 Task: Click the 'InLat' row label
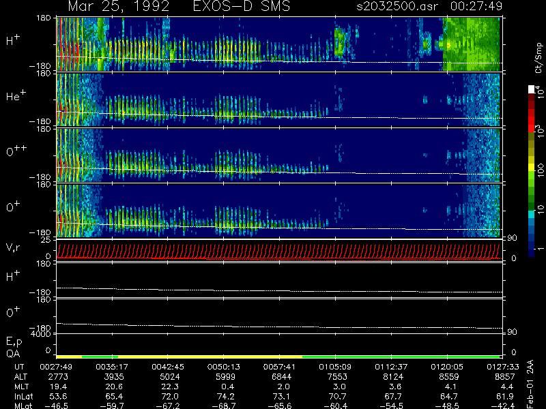[24, 396]
